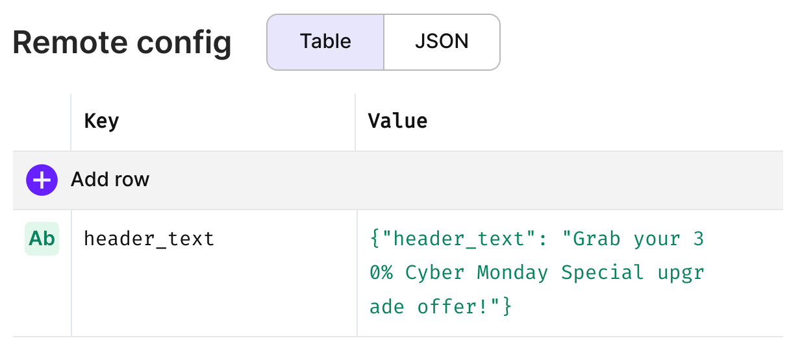Click the divider between Key and Value headers
The height and width of the screenshot is (349, 802).
pos(355,122)
